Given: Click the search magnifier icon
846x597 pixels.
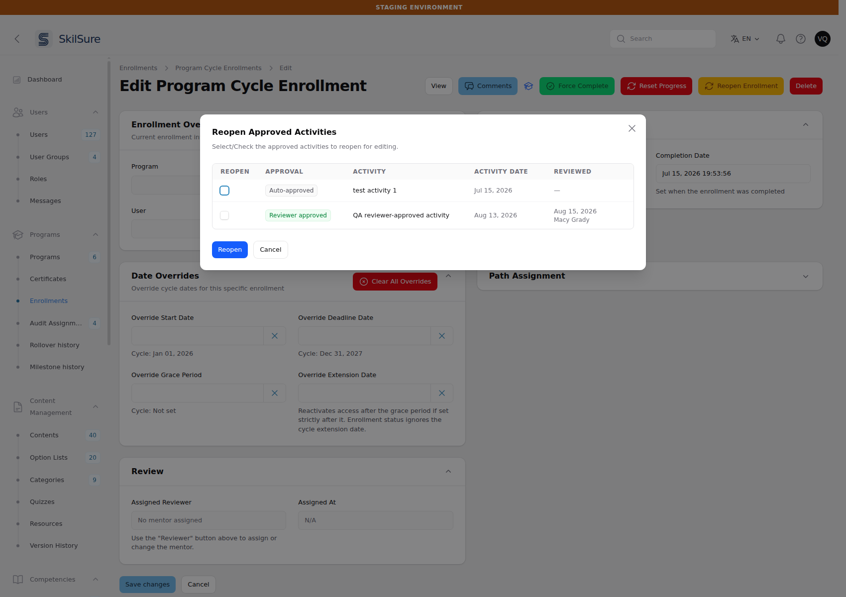Looking at the screenshot, I should [x=621, y=39].
